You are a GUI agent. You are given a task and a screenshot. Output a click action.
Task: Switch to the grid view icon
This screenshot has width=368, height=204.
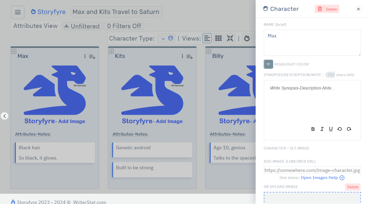click(x=218, y=38)
